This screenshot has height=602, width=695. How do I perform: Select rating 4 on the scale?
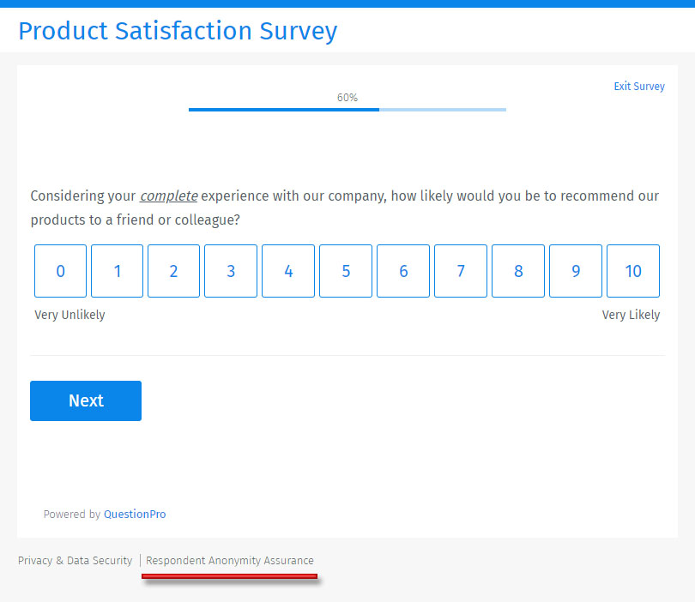coord(288,270)
